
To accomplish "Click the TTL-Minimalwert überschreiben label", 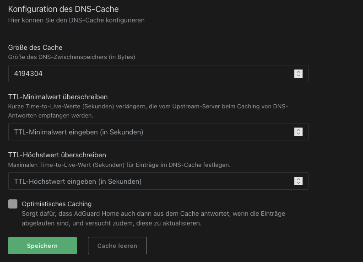I will pos(58,97).
